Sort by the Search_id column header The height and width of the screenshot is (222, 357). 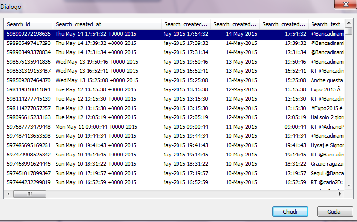(29, 24)
